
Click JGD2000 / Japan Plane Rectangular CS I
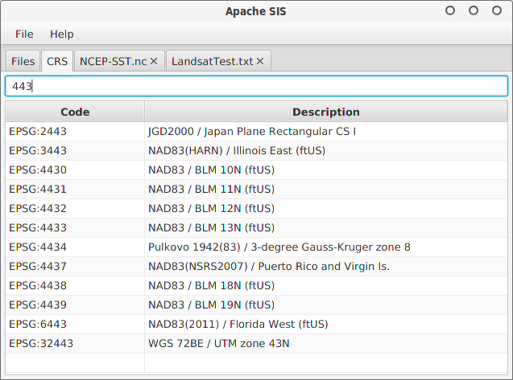click(252, 131)
